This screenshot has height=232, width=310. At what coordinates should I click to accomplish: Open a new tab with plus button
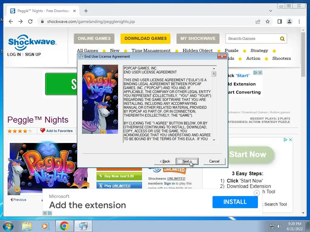pos(86,11)
